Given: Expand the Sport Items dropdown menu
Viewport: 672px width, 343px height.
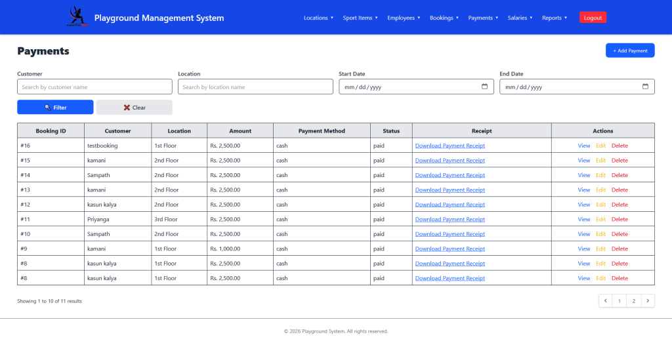Looking at the screenshot, I should click(360, 18).
